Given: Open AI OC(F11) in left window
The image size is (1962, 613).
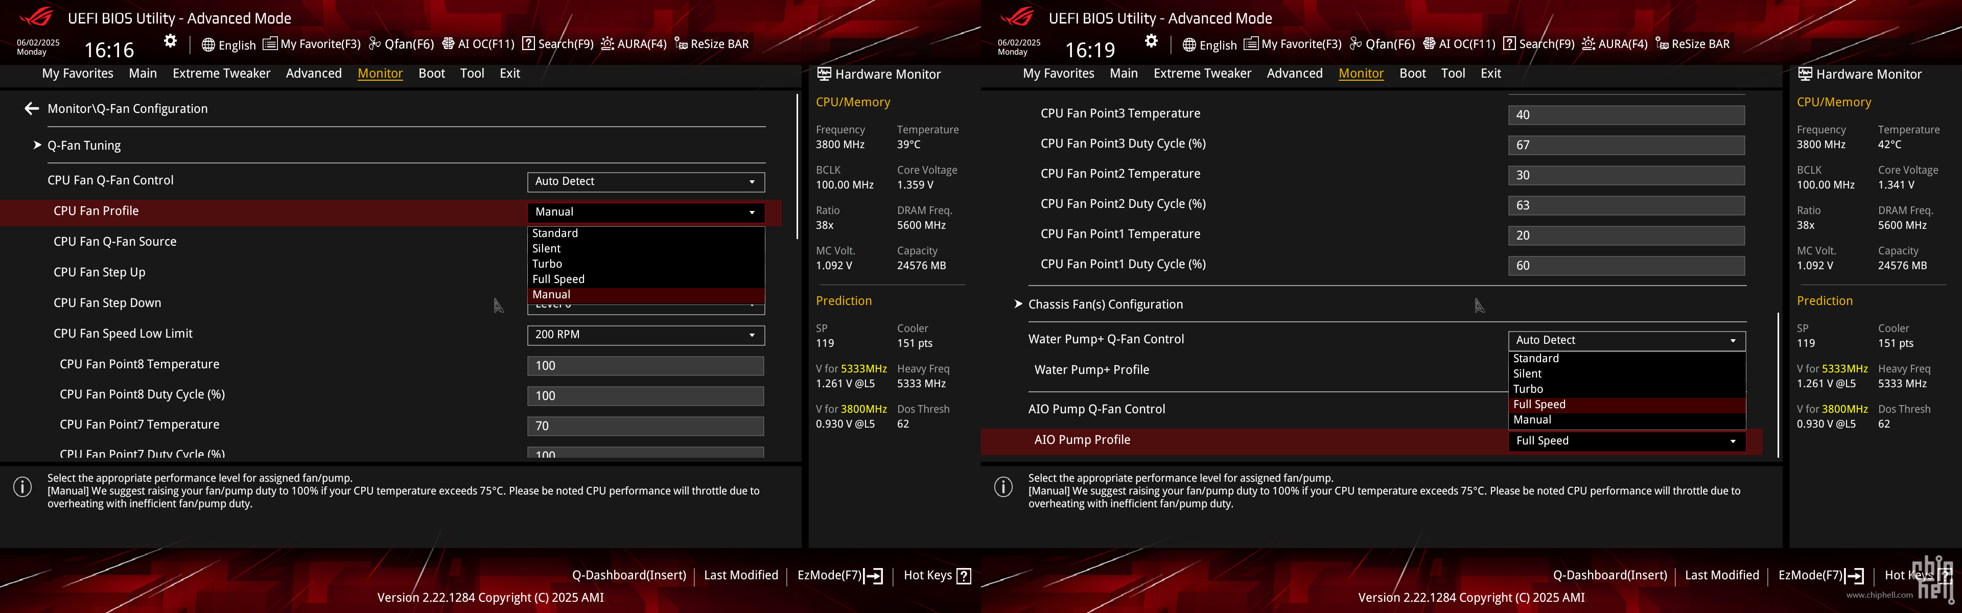Looking at the screenshot, I should point(478,44).
